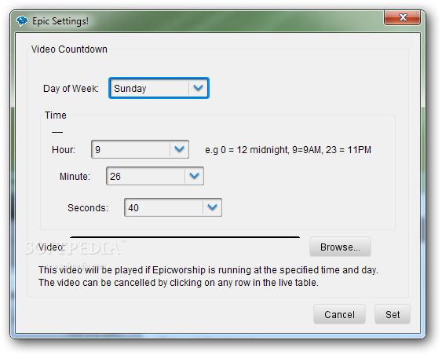The height and width of the screenshot is (355, 442).
Task: Click the Time group label
Action: 56,115
